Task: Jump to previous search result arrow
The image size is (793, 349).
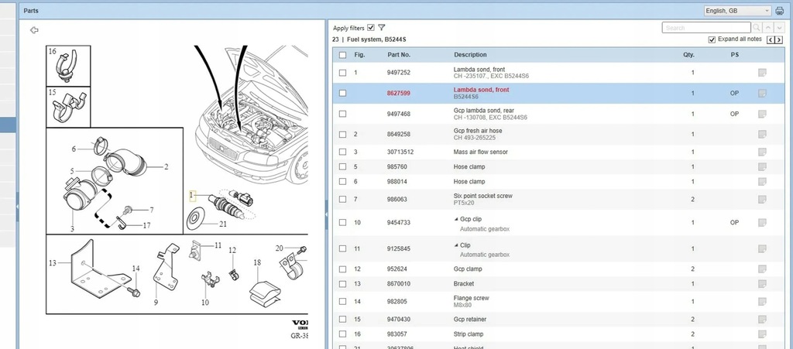Action: coord(767,28)
